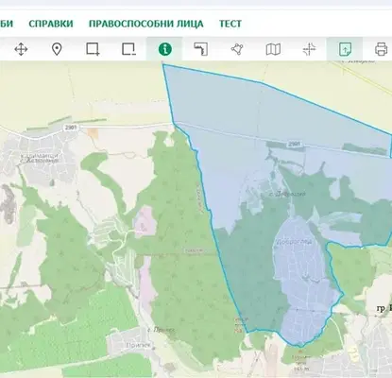Activate the polygon drawing tool
This screenshot has width=392, height=378.
click(x=237, y=49)
